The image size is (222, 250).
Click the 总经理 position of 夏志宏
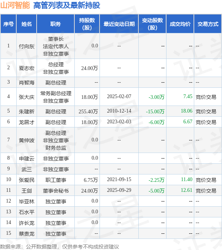click(56, 64)
